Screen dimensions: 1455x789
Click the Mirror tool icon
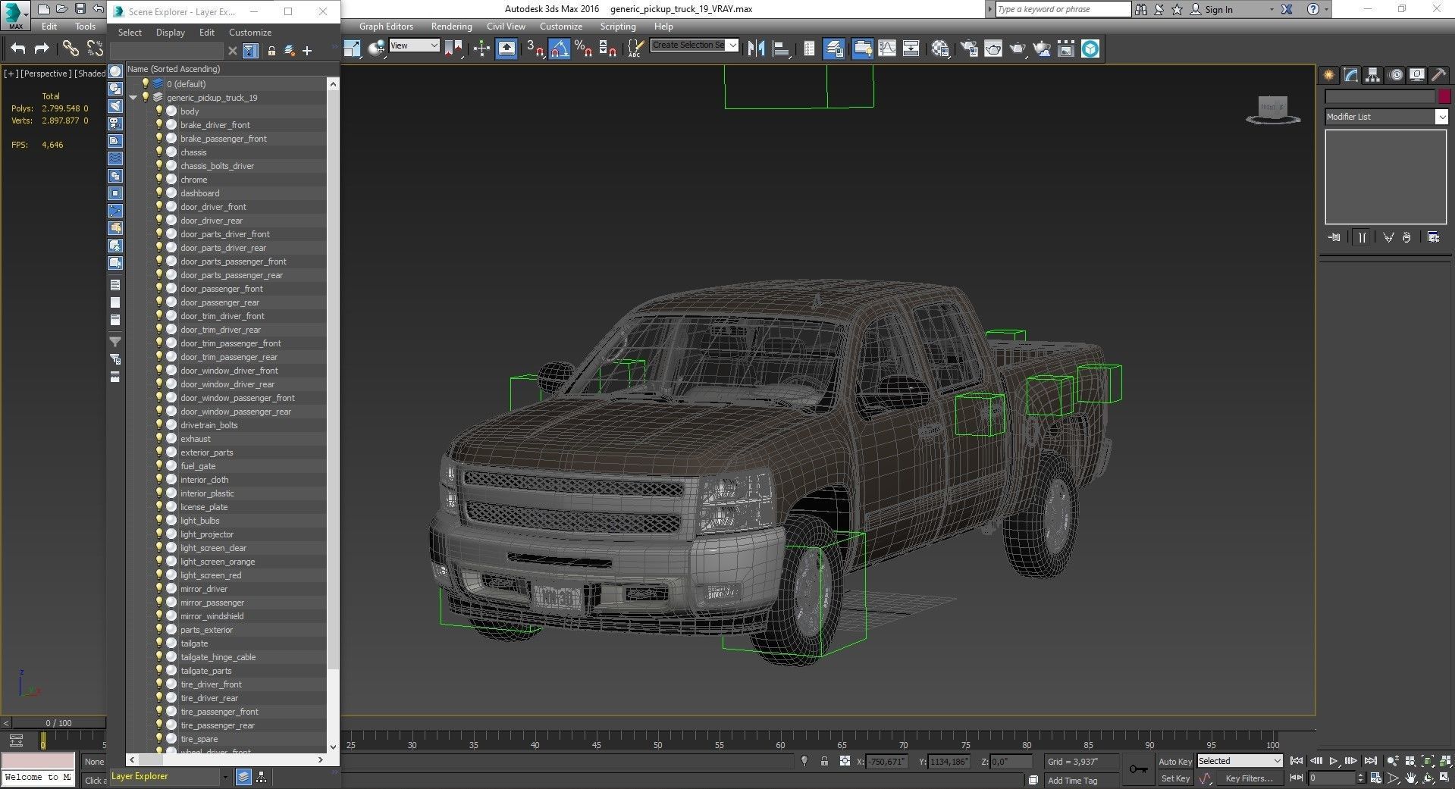click(756, 49)
